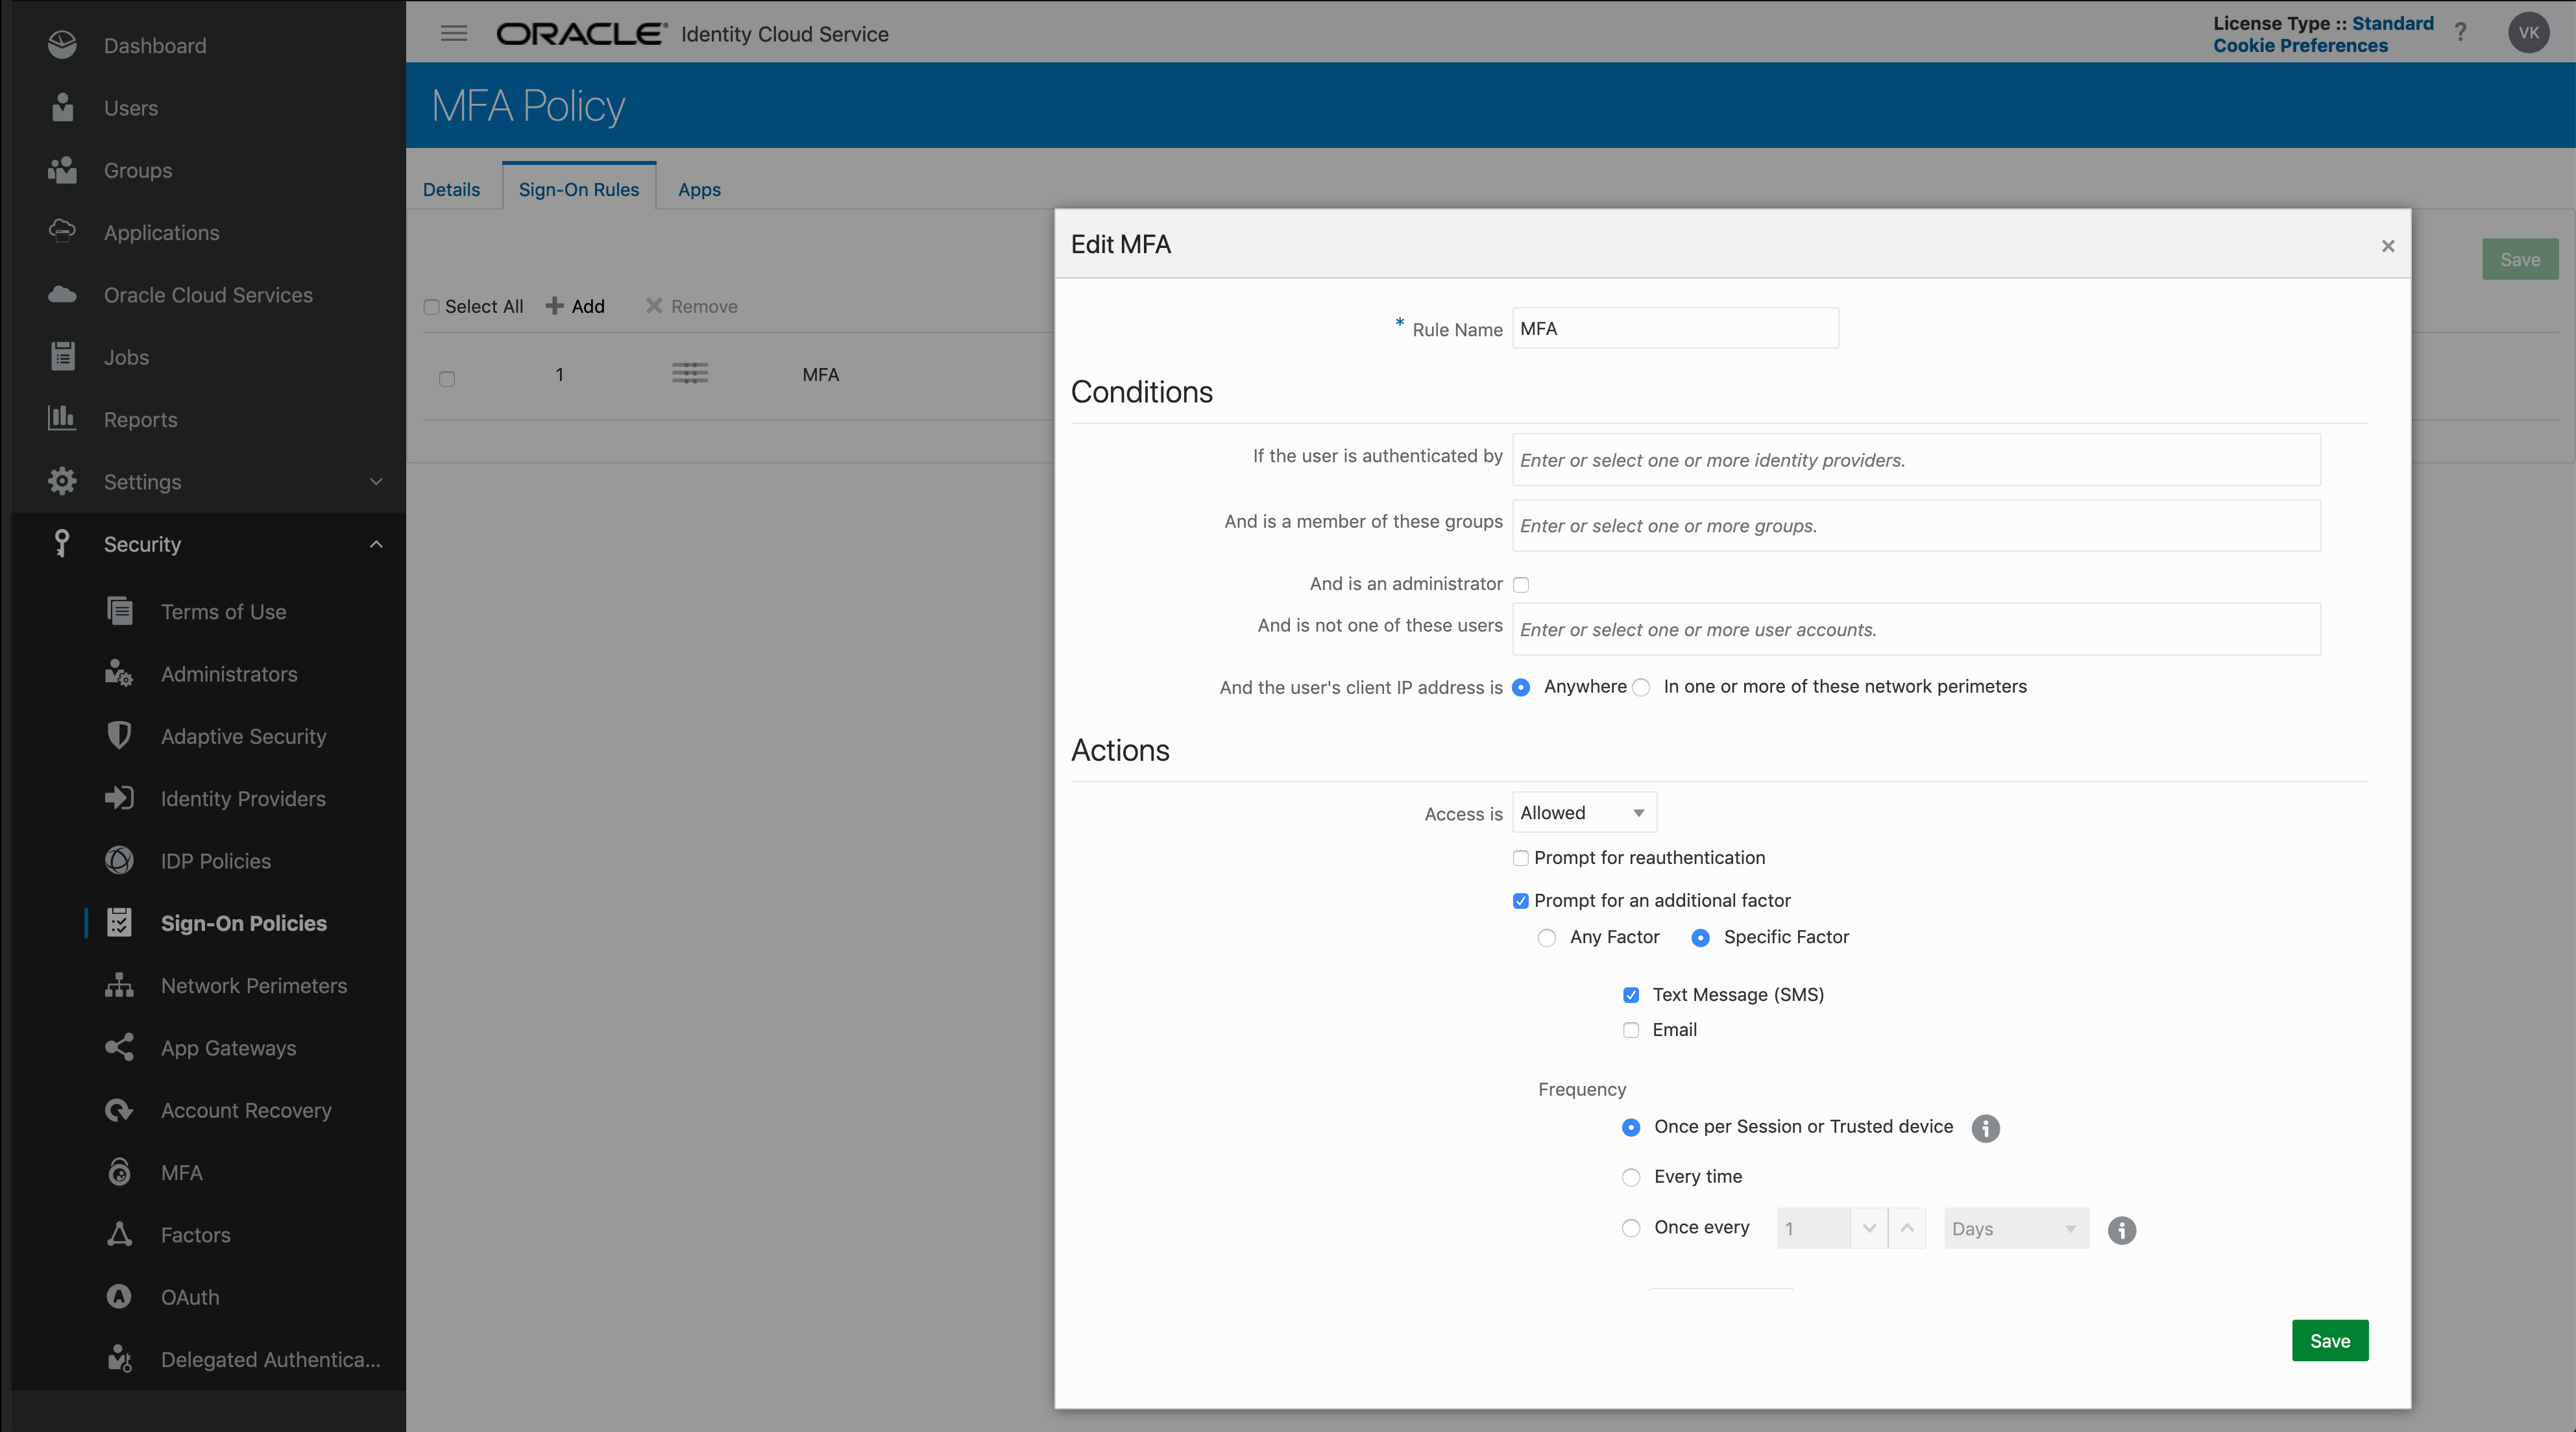Open the help question mark icon
The width and height of the screenshot is (2576, 1432).
[x=2460, y=33]
